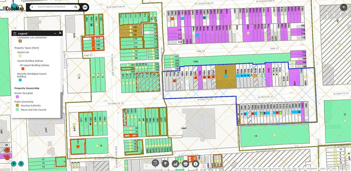Viewport: 351px width, 171px height.
Task: Click the Search Address or BlockLot field
Action: pyautogui.click(x=54, y=7)
